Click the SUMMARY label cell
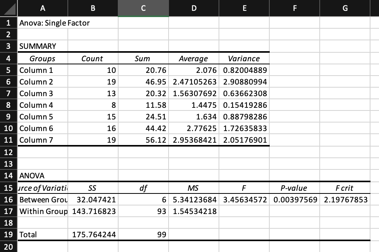 pos(43,46)
